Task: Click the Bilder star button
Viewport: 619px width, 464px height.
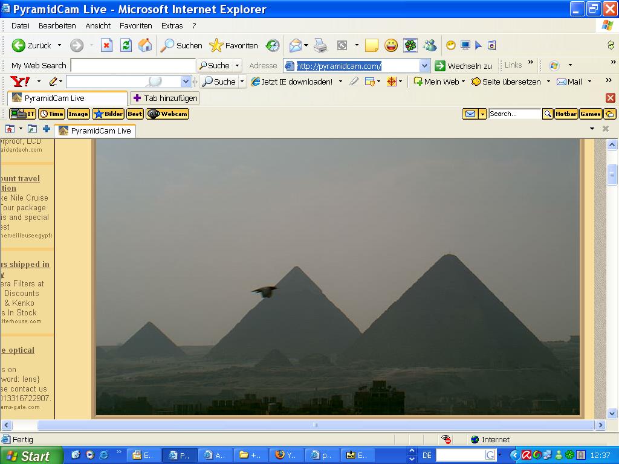Action: pyautogui.click(x=108, y=114)
